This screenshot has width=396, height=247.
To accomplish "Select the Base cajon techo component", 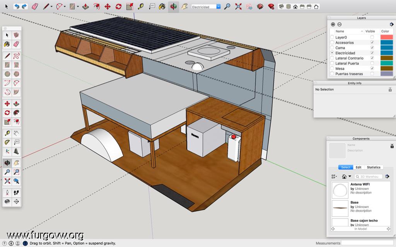I will (361, 222).
